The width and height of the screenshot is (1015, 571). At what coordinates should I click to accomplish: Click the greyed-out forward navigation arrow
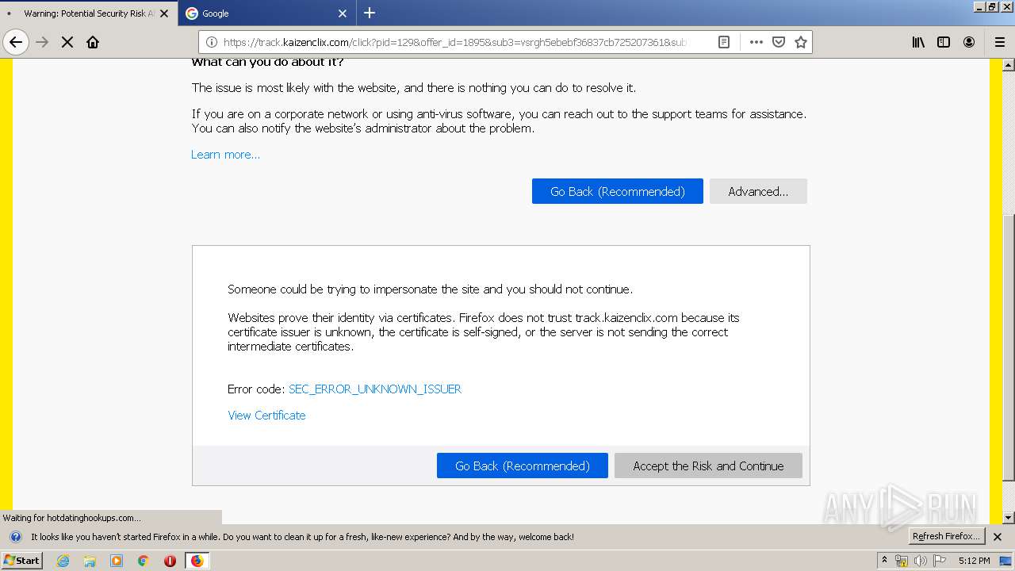click(x=42, y=42)
